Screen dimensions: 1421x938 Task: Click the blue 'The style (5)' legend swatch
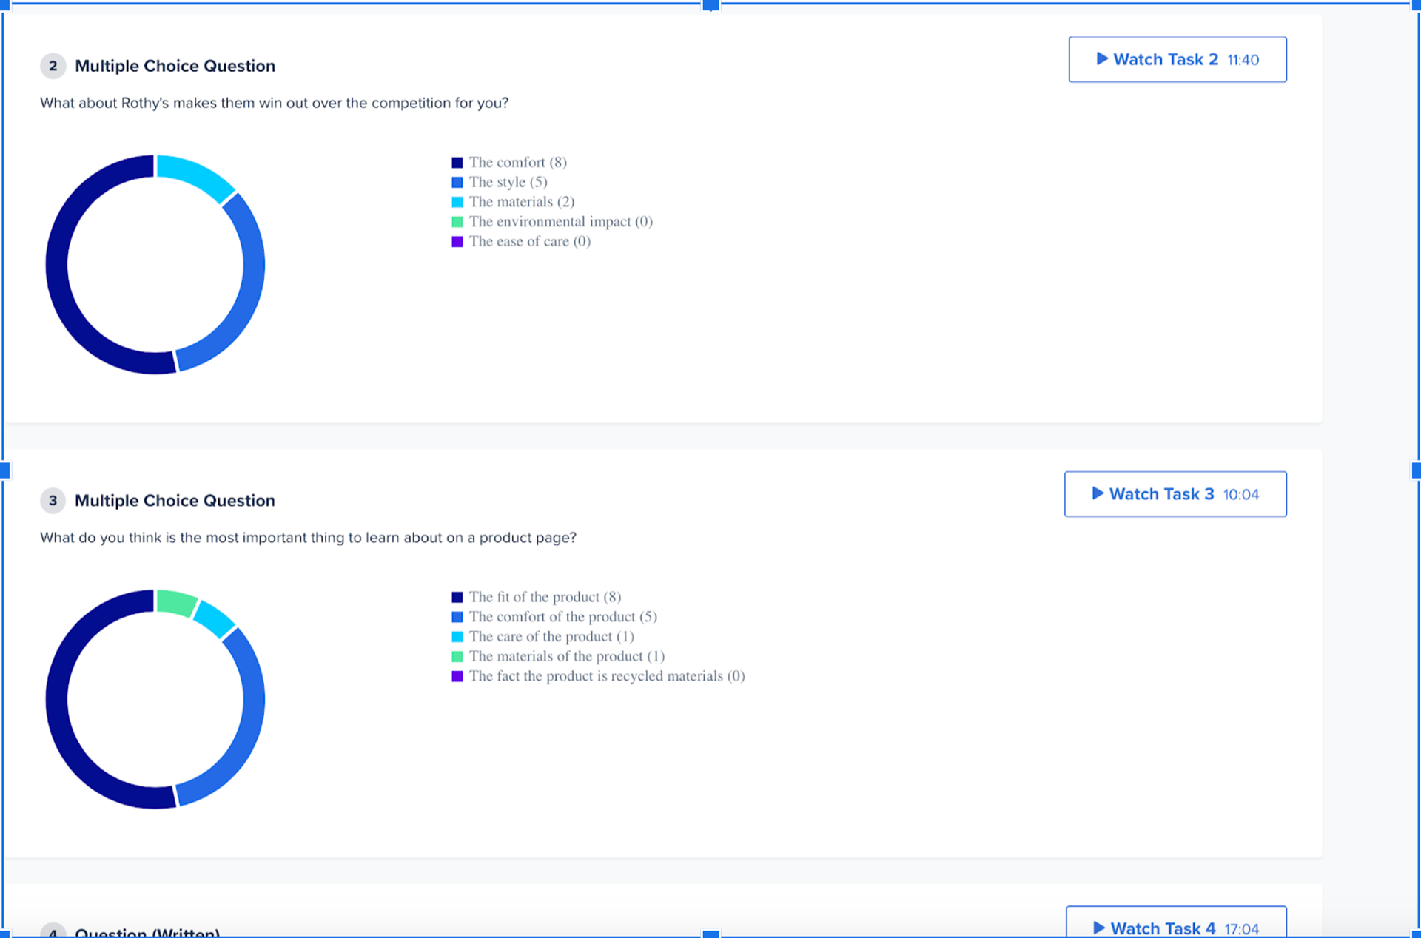(x=457, y=182)
